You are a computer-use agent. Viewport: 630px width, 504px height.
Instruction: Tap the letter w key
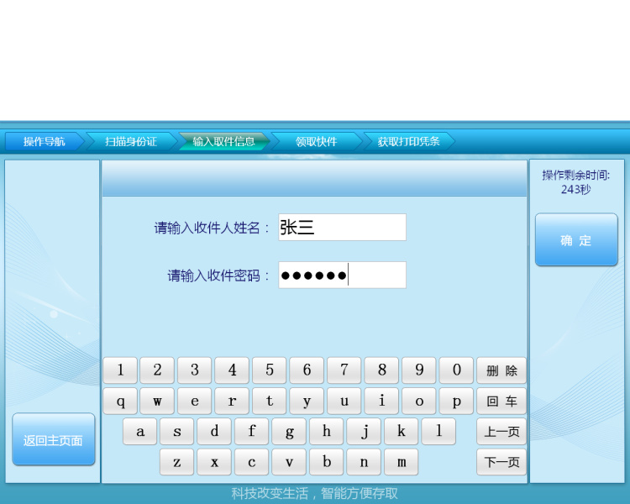coord(157,402)
